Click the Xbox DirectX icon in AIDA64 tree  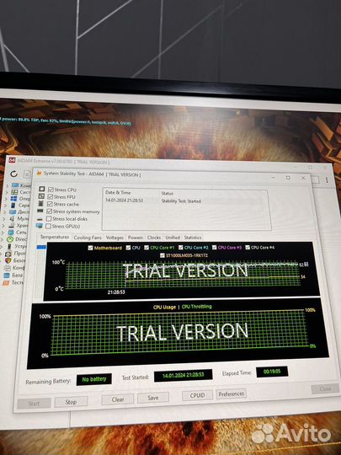coord(10,239)
